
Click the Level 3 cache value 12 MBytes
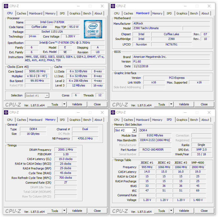(x=79, y=85)
